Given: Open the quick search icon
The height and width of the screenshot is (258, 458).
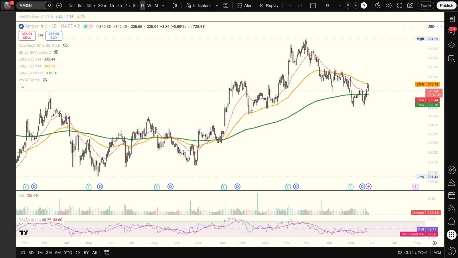Looking at the screenshot, I should coord(378,5).
